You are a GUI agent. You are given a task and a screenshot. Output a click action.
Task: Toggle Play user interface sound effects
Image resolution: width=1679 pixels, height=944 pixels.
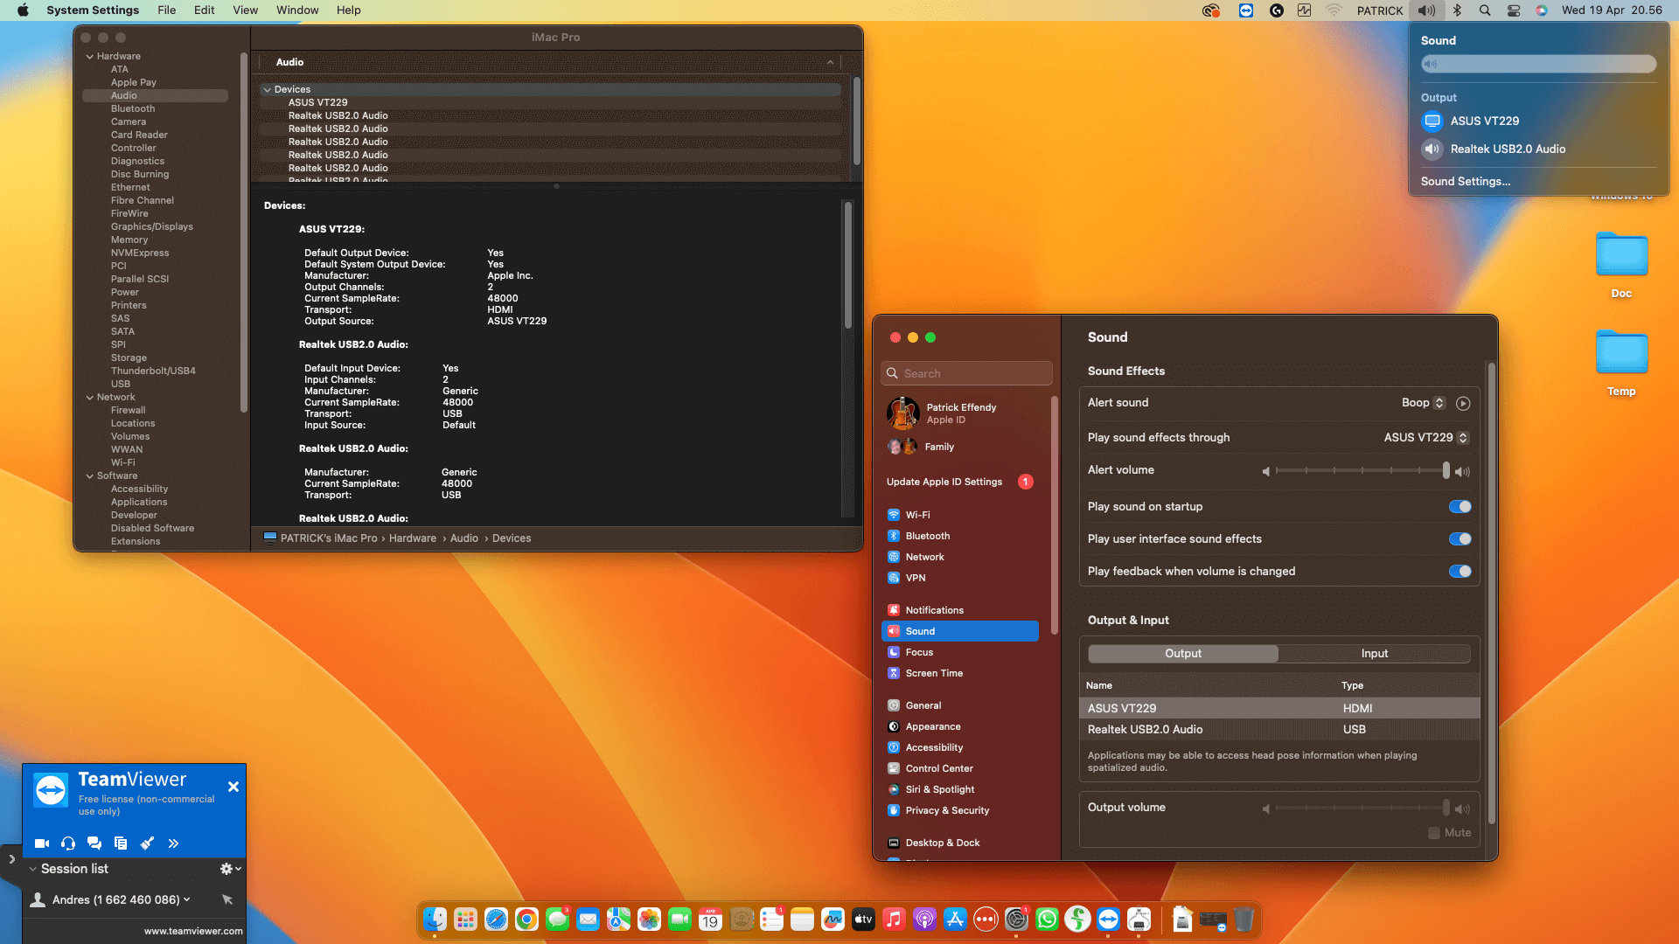pos(1460,539)
